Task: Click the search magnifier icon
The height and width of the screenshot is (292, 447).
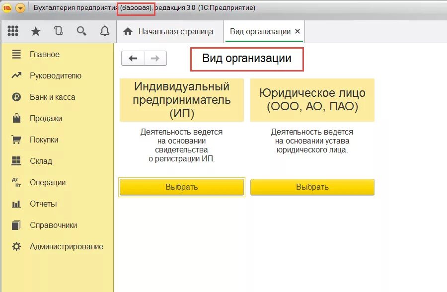Action: pyautogui.click(x=81, y=31)
